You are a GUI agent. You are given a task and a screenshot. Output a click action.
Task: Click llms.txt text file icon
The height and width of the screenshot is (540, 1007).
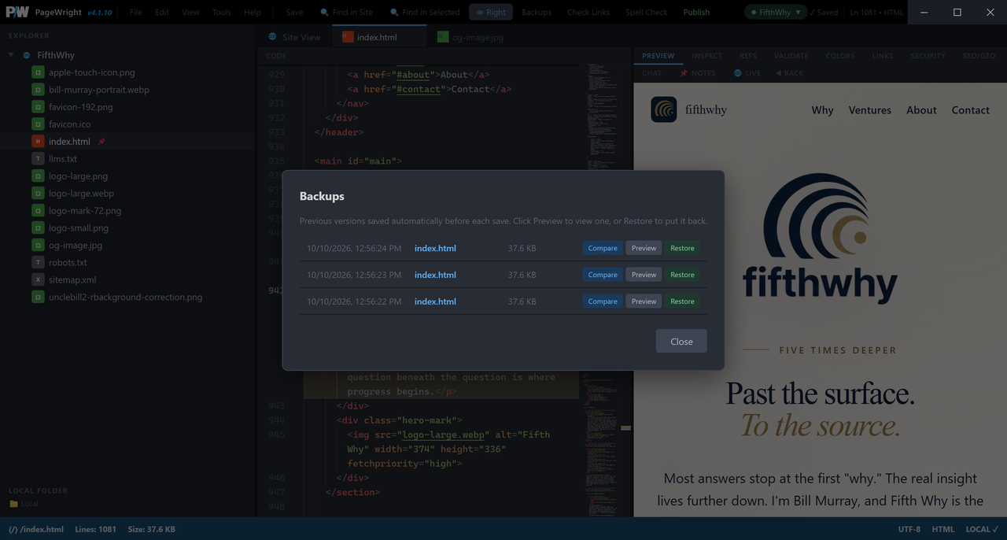(38, 159)
